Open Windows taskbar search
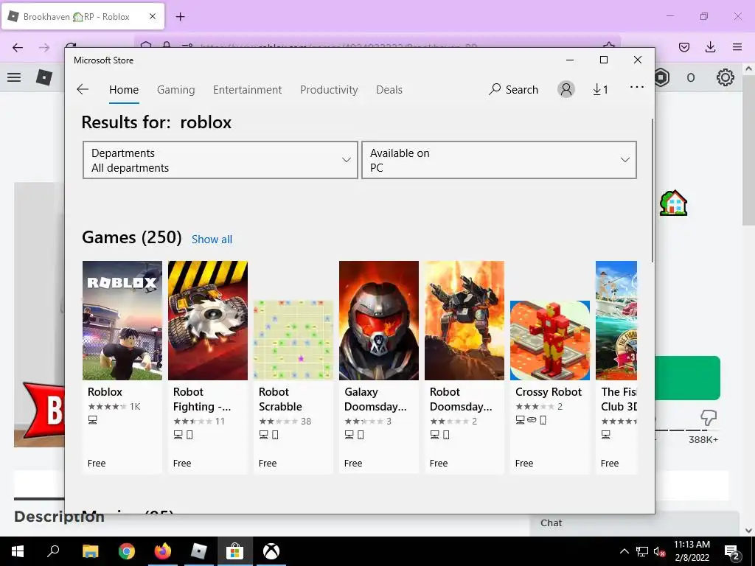755x566 pixels. pyautogui.click(x=53, y=551)
